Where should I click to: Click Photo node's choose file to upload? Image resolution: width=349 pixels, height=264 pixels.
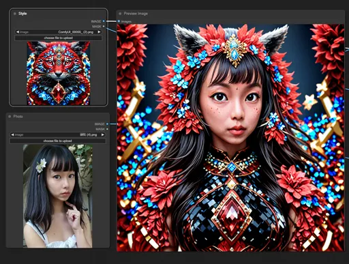(58, 141)
